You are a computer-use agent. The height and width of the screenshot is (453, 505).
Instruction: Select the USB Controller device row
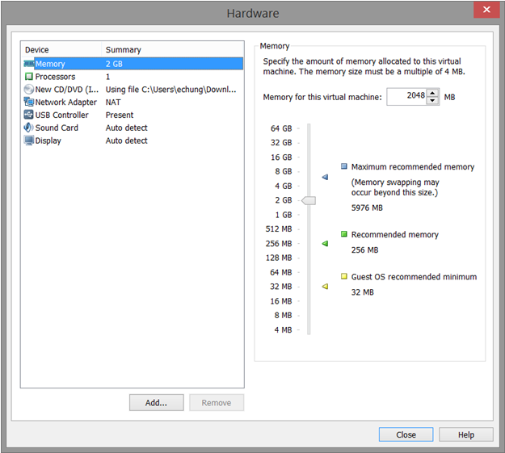[133, 115]
